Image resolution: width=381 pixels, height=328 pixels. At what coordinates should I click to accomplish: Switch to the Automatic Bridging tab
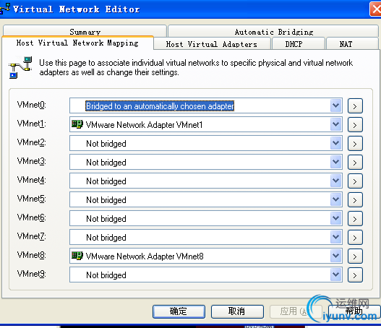(x=273, y=31)
